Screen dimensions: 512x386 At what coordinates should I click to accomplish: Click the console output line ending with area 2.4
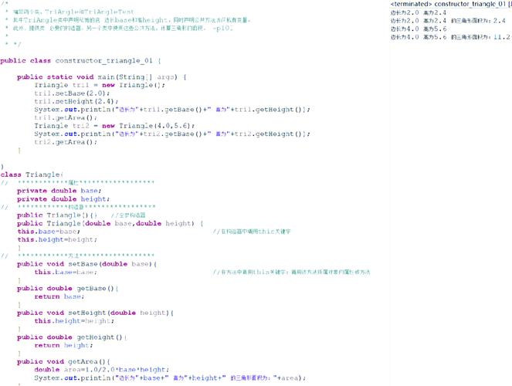448,21
